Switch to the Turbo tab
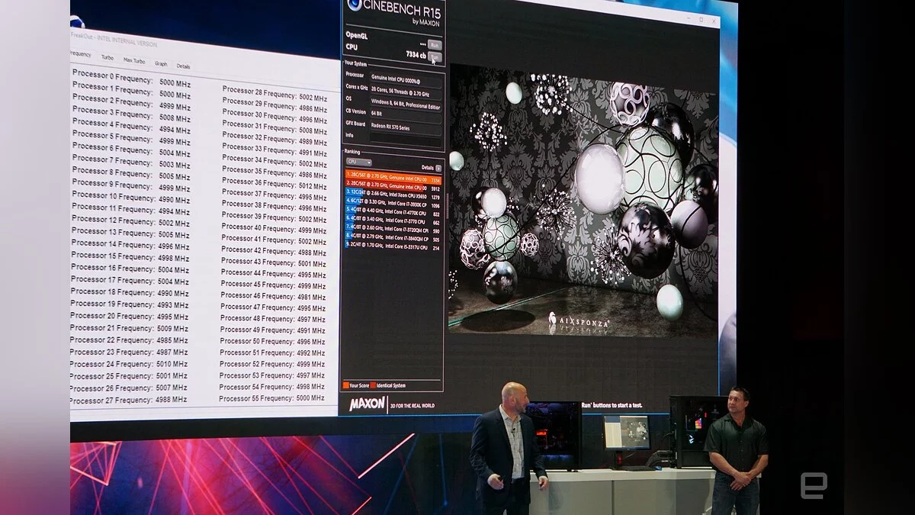 (108, 58)
